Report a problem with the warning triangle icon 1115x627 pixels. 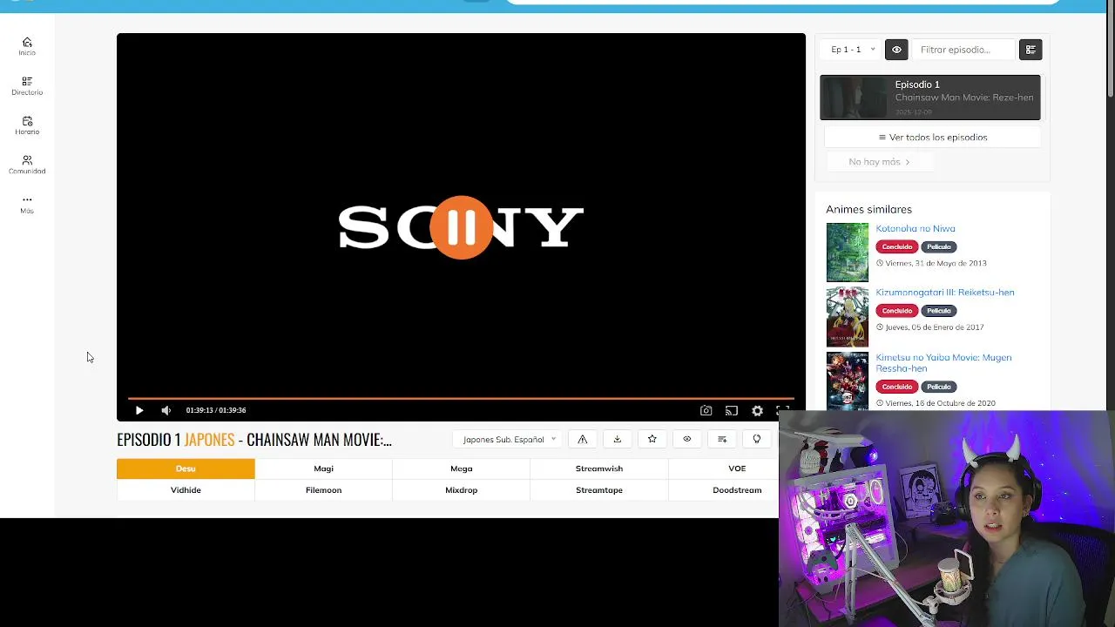(583, 440)
